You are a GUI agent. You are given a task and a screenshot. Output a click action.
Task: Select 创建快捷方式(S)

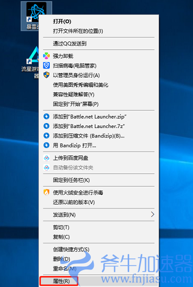99,249
